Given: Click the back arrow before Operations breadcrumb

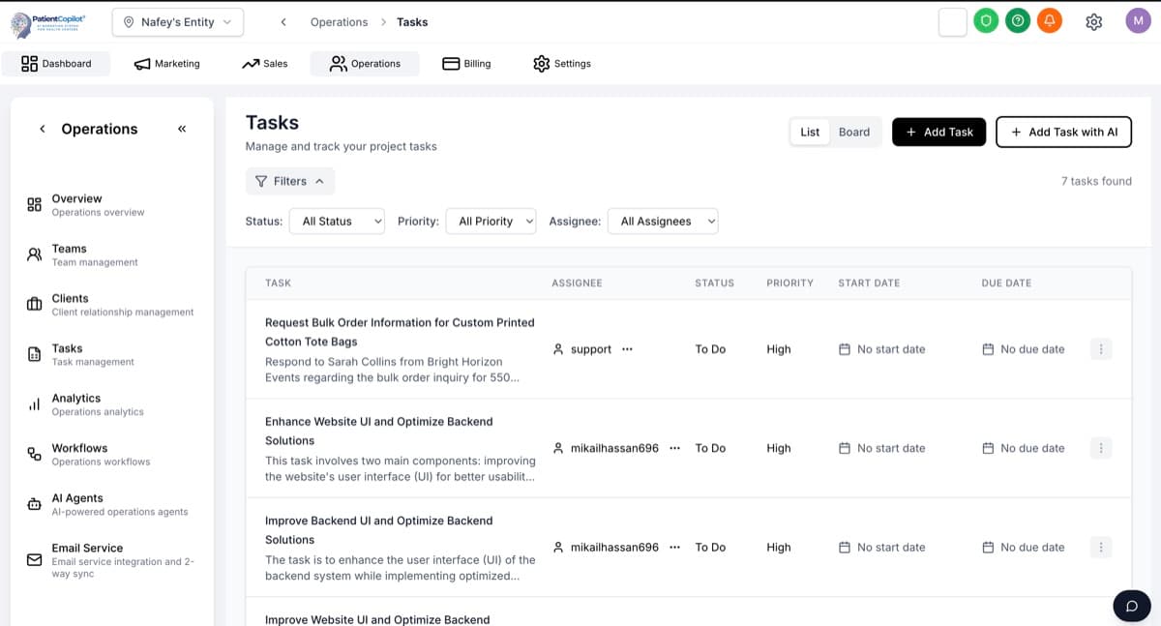Looking at the screenshot, I should tap(283, 22).
